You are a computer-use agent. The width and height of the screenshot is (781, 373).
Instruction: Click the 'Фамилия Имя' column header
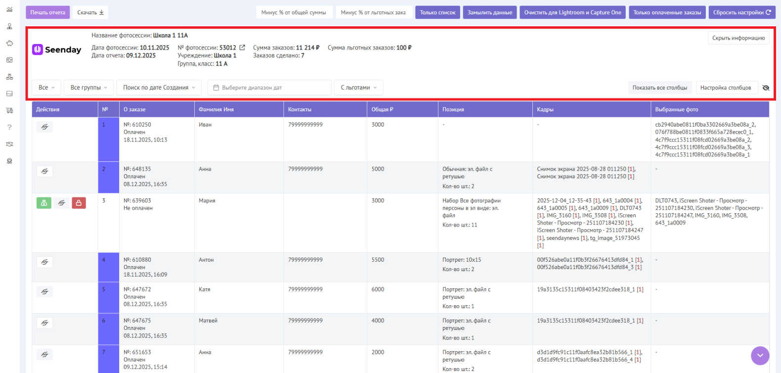click(216, 109)
